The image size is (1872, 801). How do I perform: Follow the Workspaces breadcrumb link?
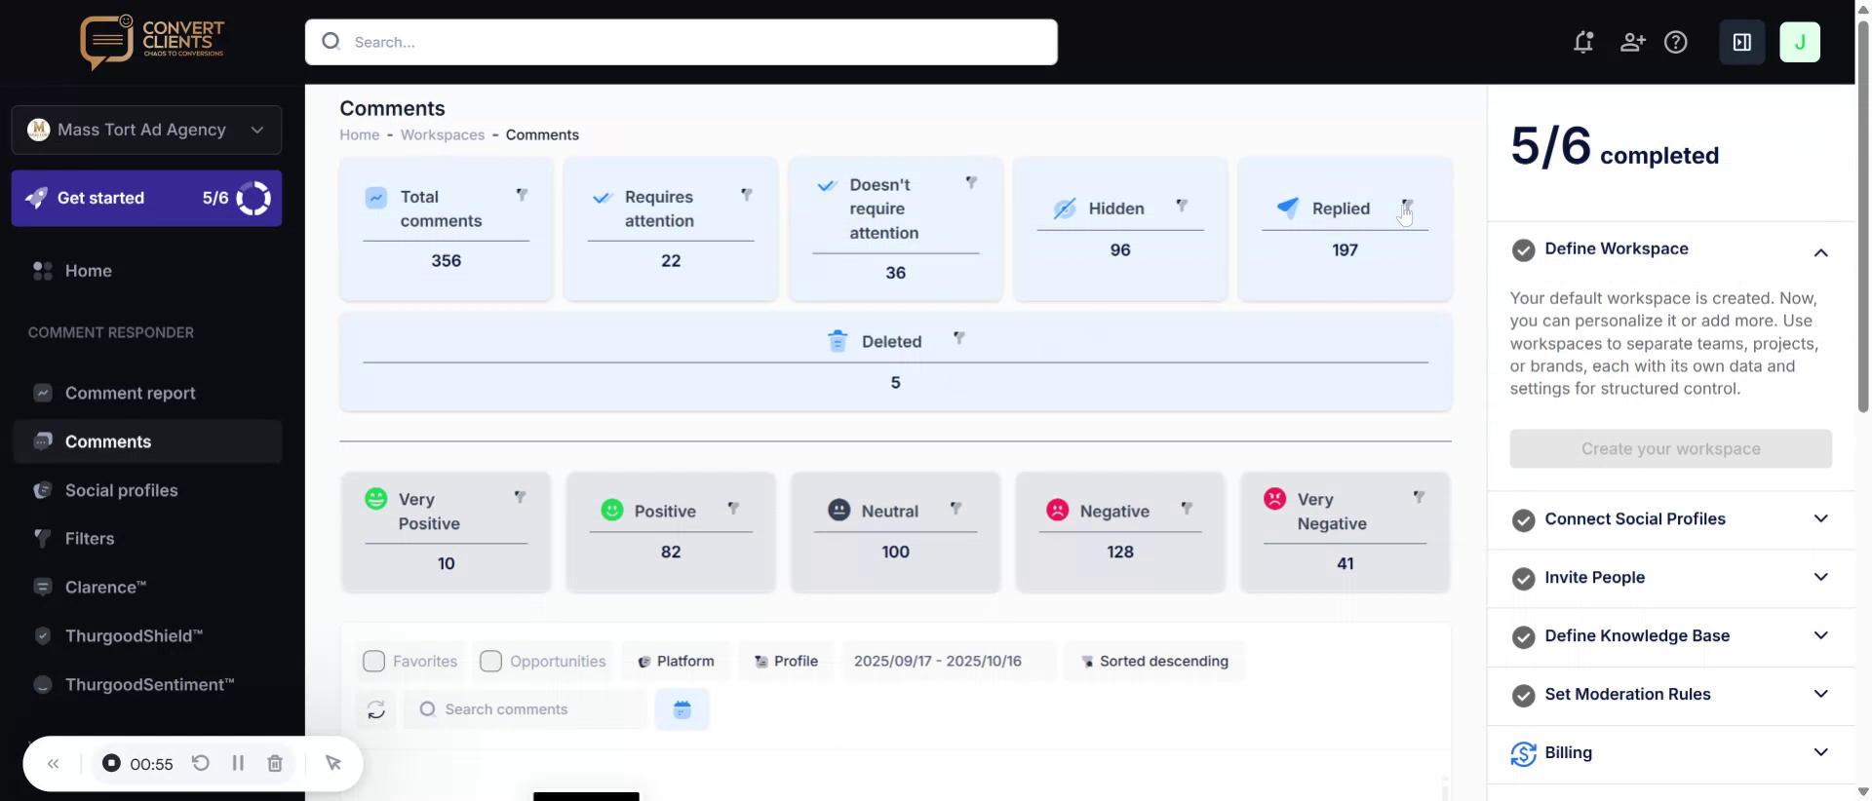coord(443,134)
